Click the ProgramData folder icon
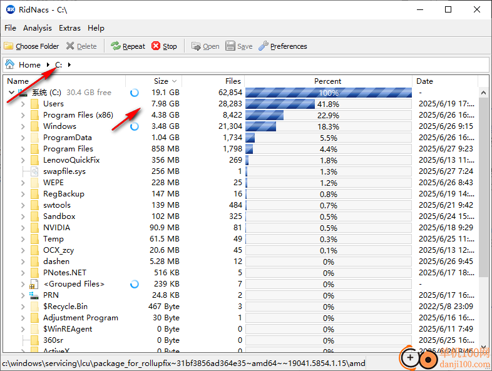 point(35,138)
